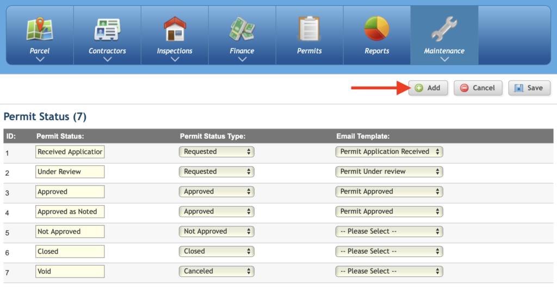Open the Reports menu label

(377, 51)
